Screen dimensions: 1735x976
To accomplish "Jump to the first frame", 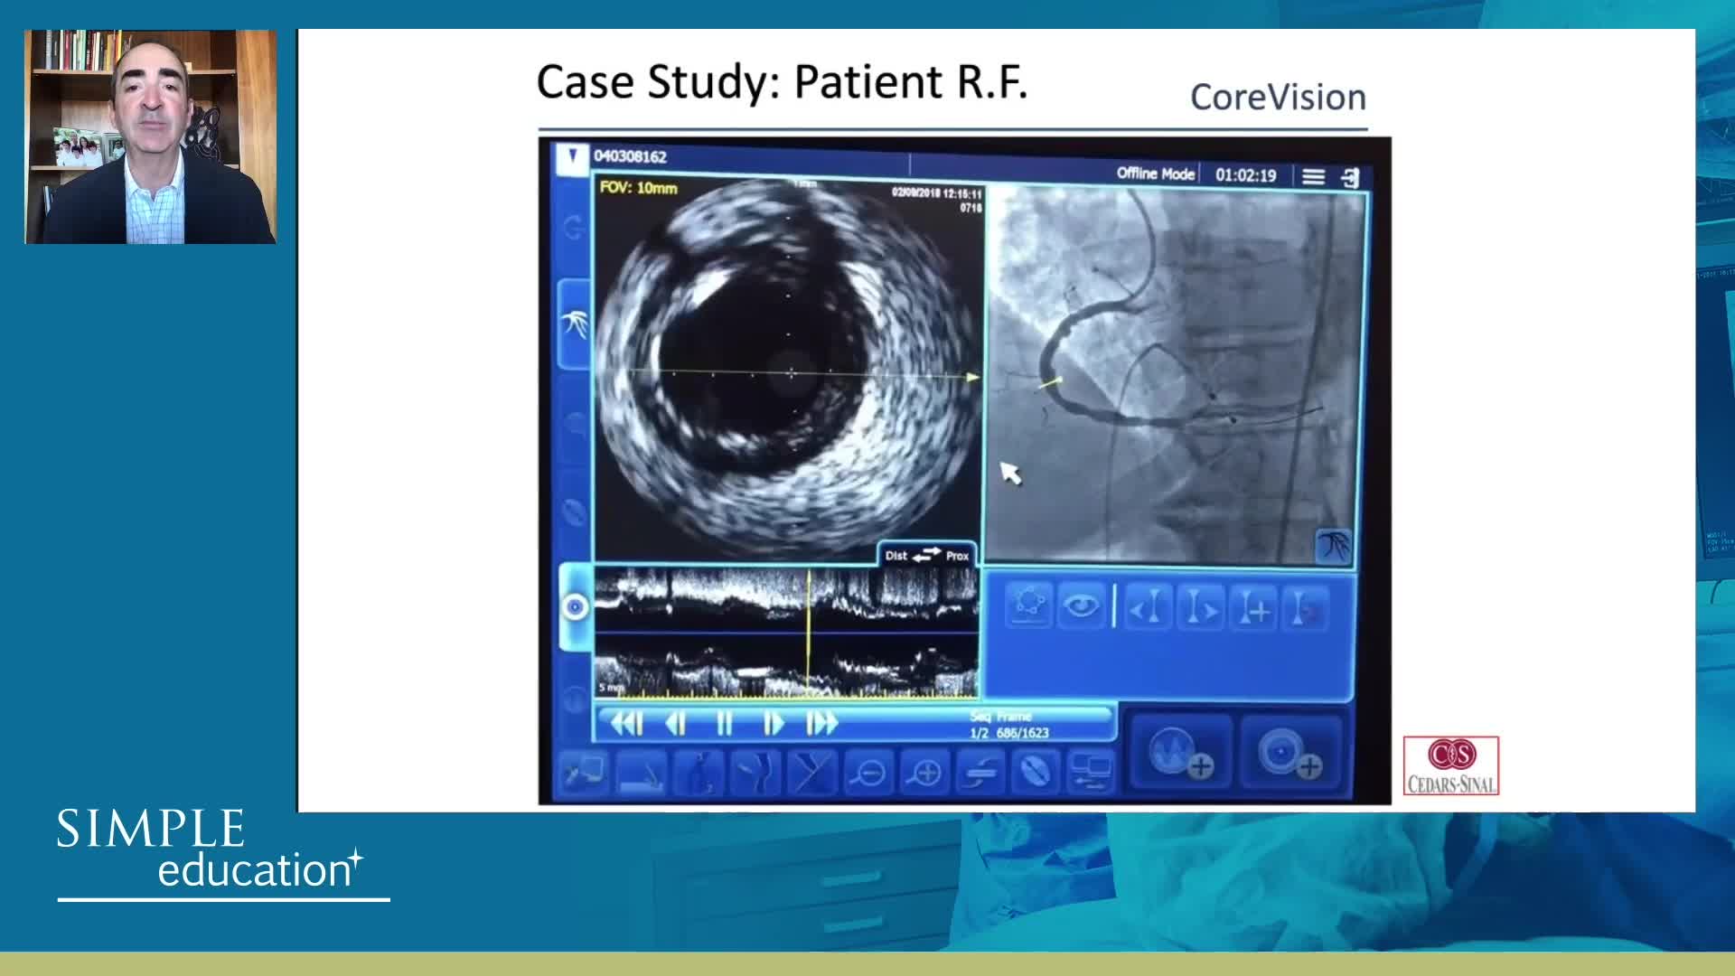I will [626, 724].
